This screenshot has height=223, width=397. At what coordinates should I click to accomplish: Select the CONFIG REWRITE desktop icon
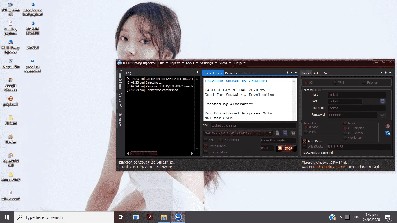pyautogui.click(x=33, y=28)
